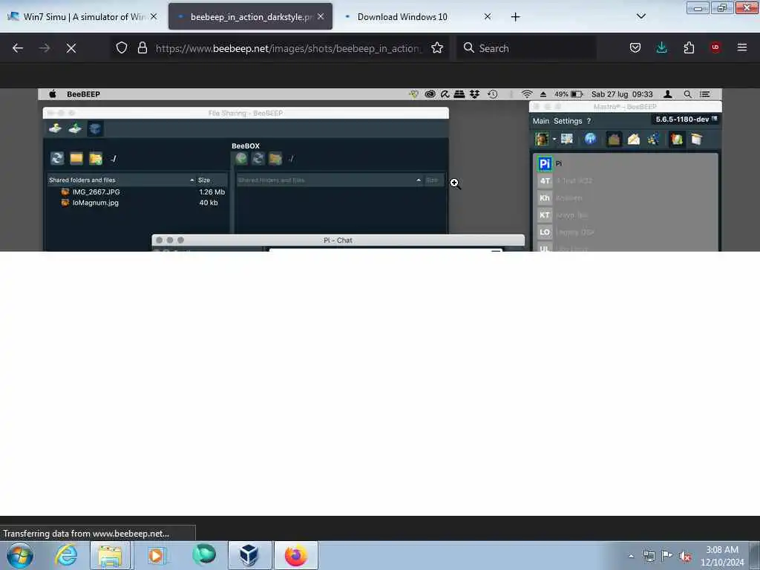Image resolution: width=760 pixels, height=570 pixels.
Task: Click the Creative Cloud icon in menu bar
Action: point(430,94)
